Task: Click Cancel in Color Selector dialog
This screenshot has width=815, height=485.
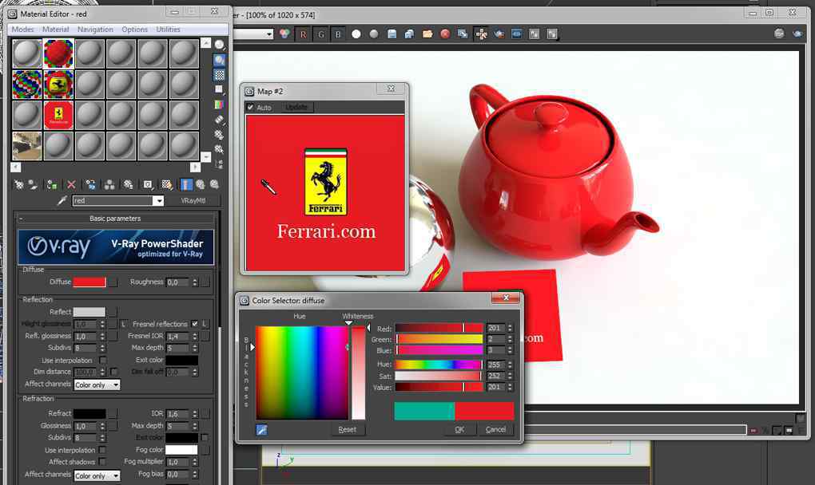Action: point(496,429)
